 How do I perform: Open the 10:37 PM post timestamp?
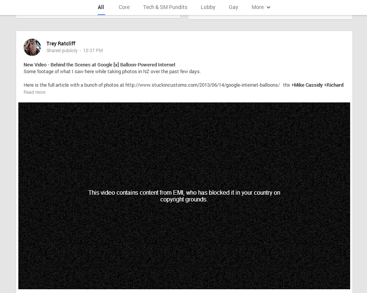[x=93, y=51]
